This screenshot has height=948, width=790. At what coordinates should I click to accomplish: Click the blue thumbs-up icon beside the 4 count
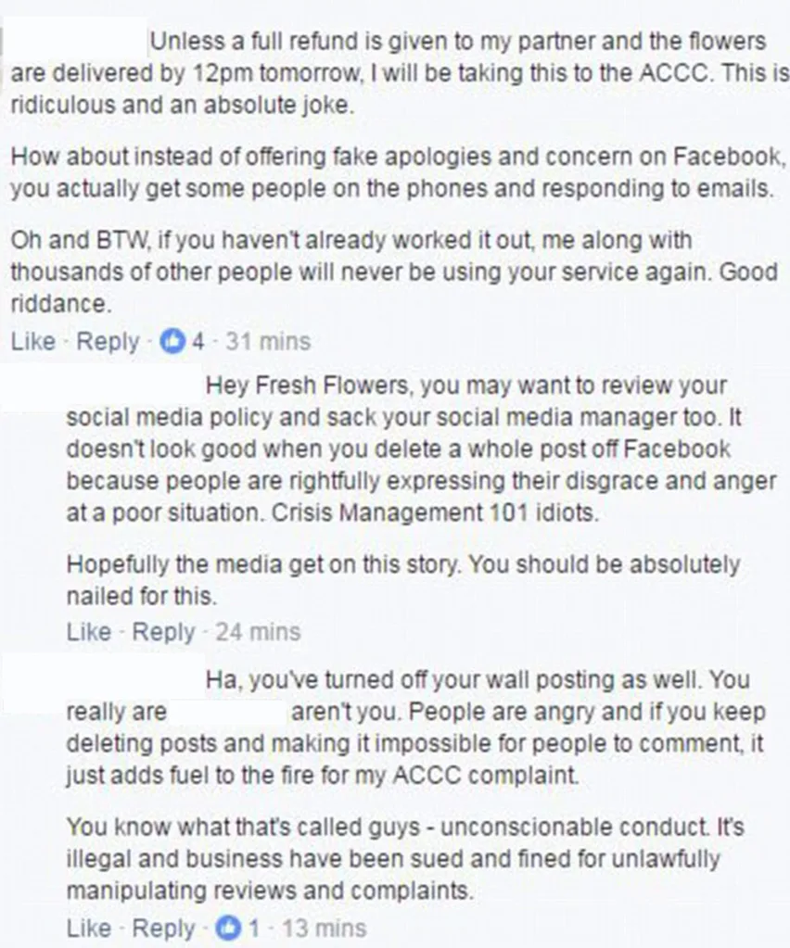(x=173, y=342)
